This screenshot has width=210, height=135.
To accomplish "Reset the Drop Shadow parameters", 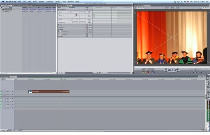I will 87,32.
